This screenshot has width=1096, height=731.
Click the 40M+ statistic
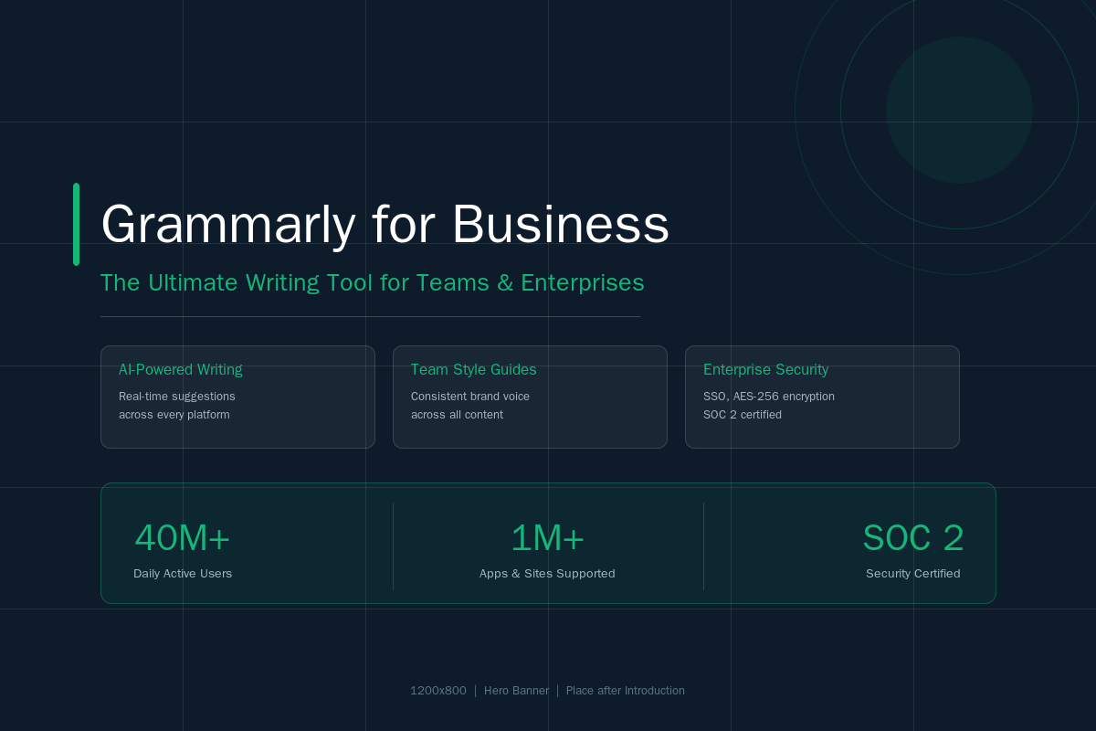183,538
